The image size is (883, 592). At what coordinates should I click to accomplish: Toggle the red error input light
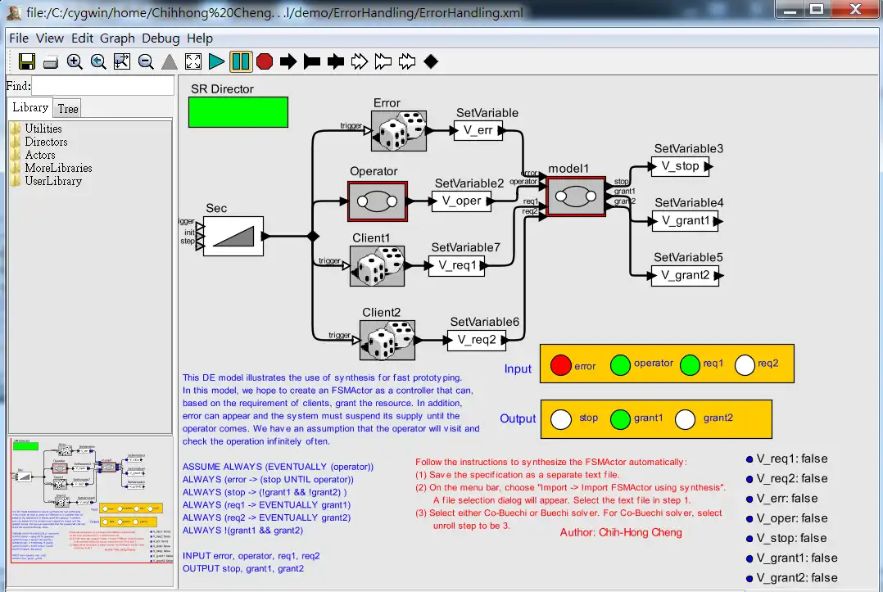pyautogui.click(x=560, y=364)
